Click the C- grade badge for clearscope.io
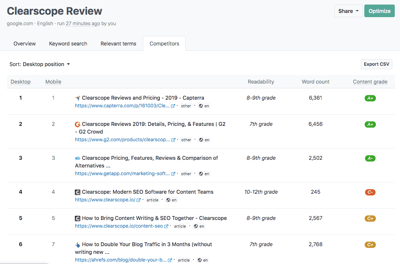 coord(370,192)
